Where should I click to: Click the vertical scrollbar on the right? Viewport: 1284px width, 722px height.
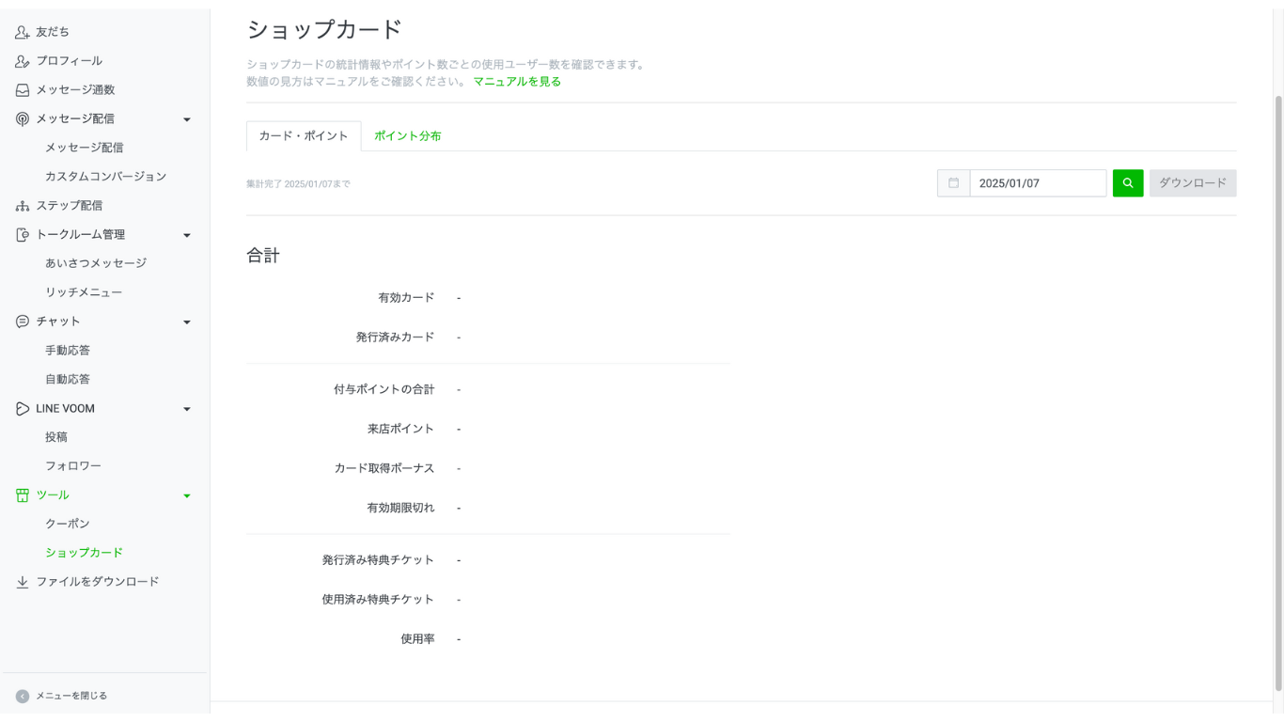1278,395
